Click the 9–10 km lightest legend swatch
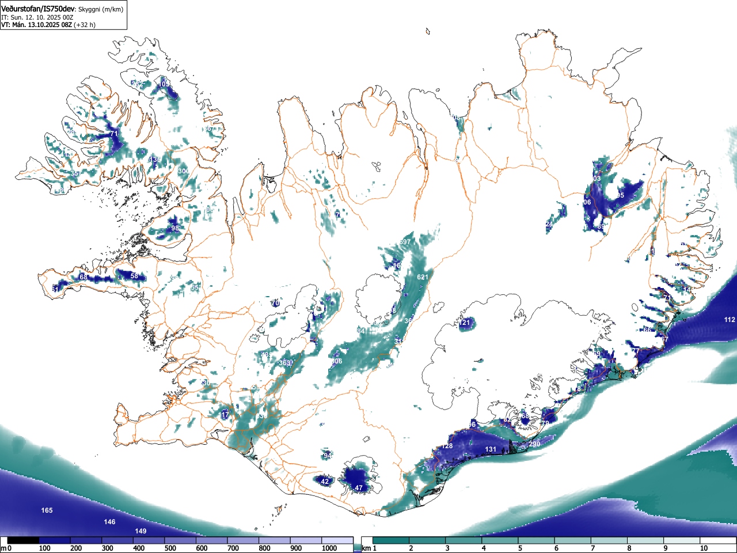Screen dimensions: 737x553 tap(682, 540)
